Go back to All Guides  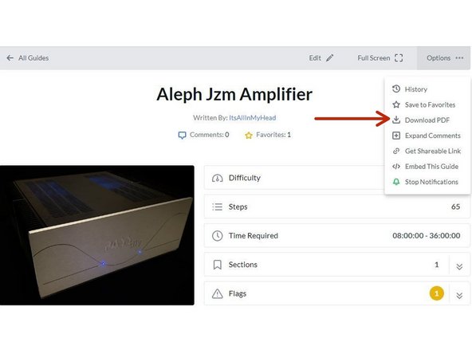27,57
